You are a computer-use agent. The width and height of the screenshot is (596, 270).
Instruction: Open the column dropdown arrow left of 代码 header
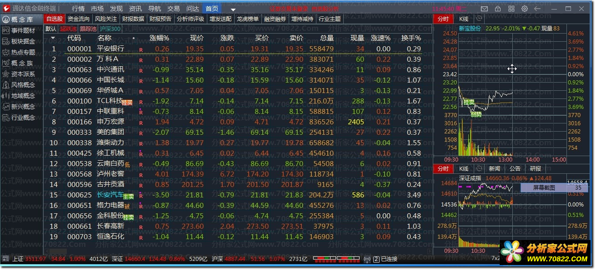coord(53,38)
